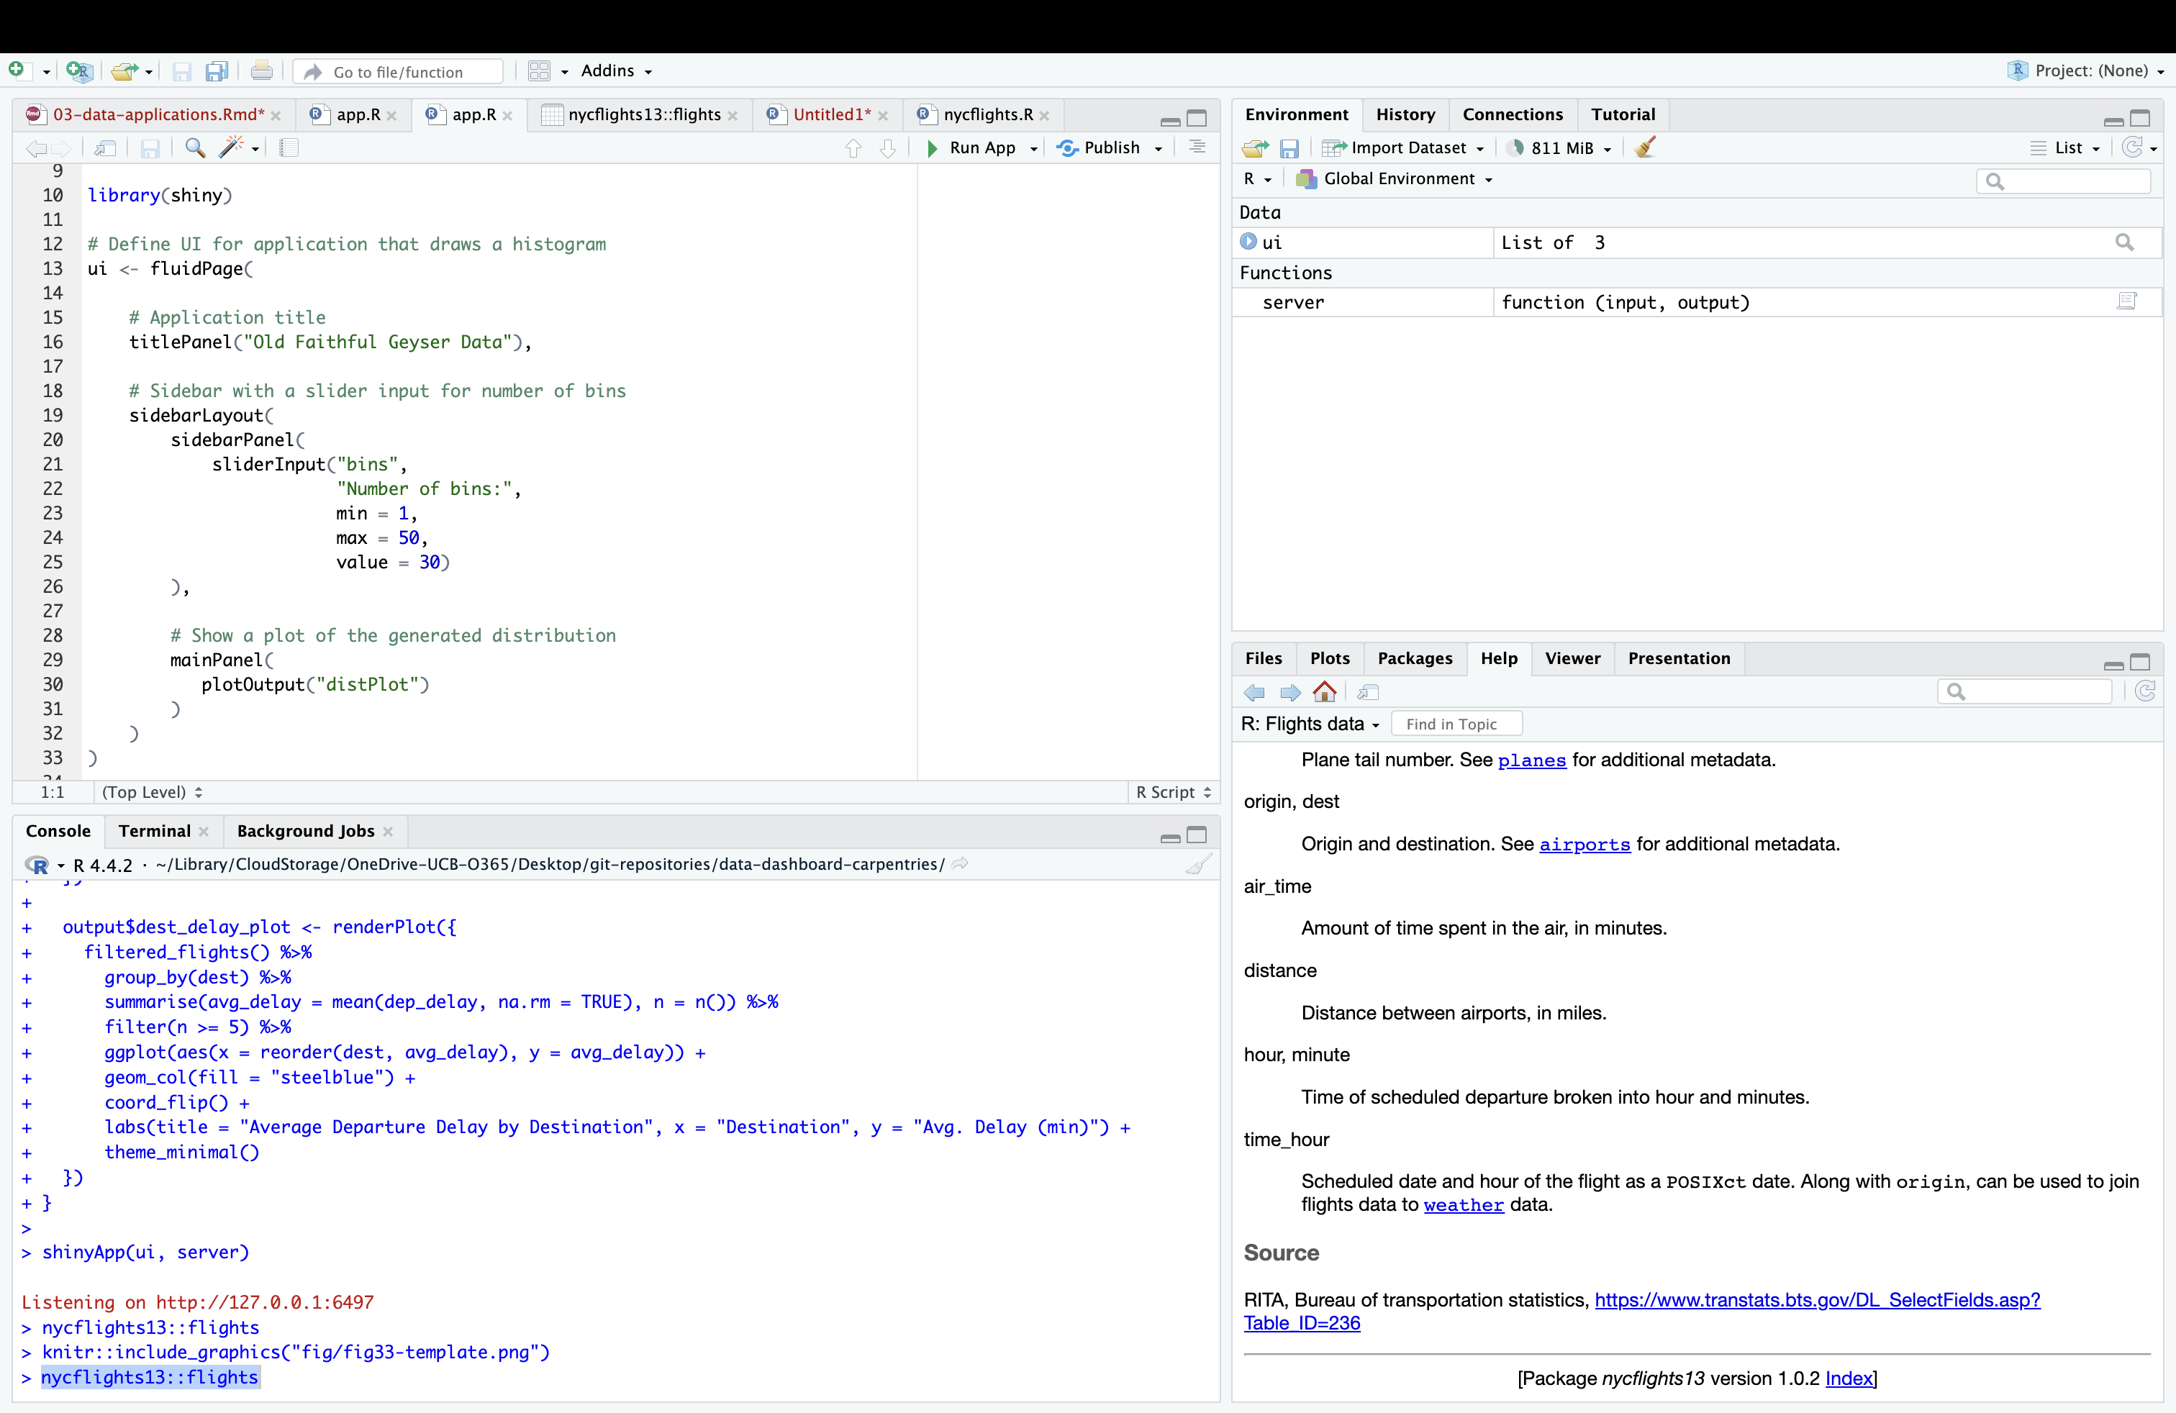Click the Find/Replace magnifier in the editor toolbar
The width and height of the screenshot is (2176, 1413).
(x=195, y=147)
